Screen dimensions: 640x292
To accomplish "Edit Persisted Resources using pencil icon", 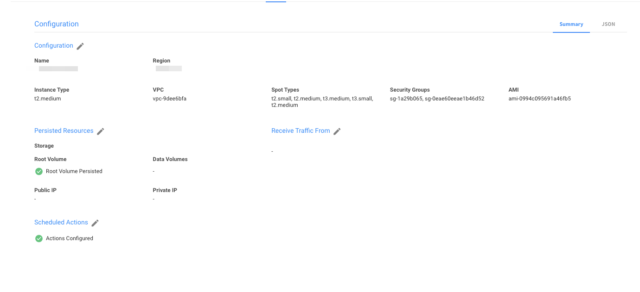I will (x=101, y=131).
